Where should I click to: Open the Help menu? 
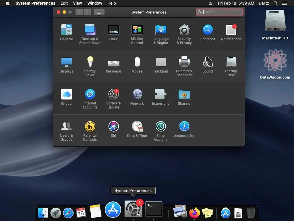pos(112,3)
